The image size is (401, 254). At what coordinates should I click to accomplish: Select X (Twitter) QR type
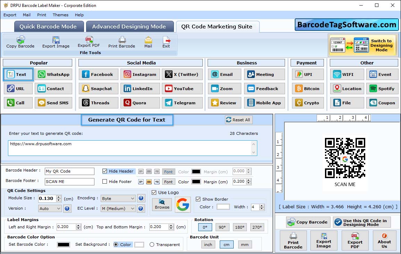click(x=182, y=74)
